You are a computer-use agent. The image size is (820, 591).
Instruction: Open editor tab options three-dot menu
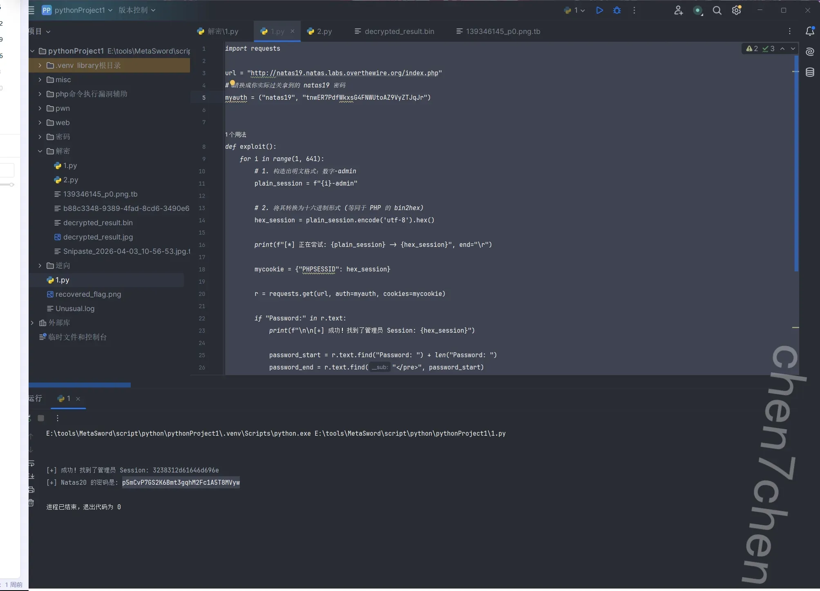pyautogui.click(x=790, y=31)
